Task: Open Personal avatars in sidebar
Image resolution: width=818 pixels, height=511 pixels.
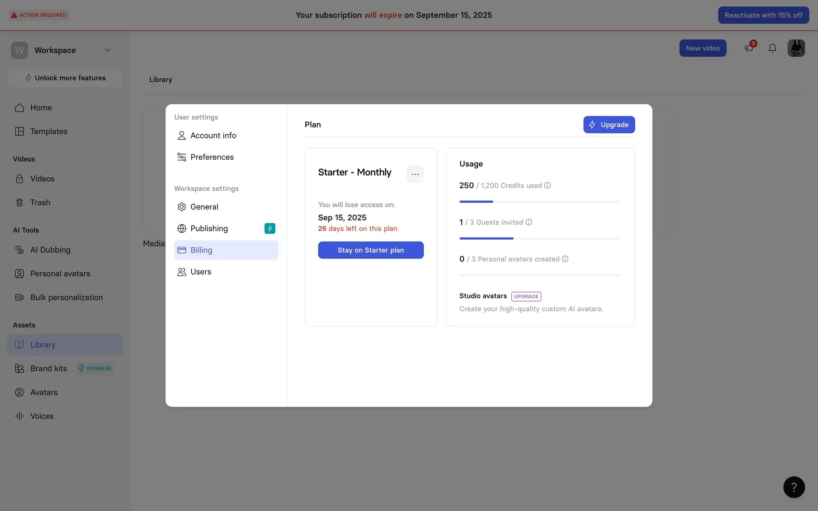Action: [x=65, y=274]
